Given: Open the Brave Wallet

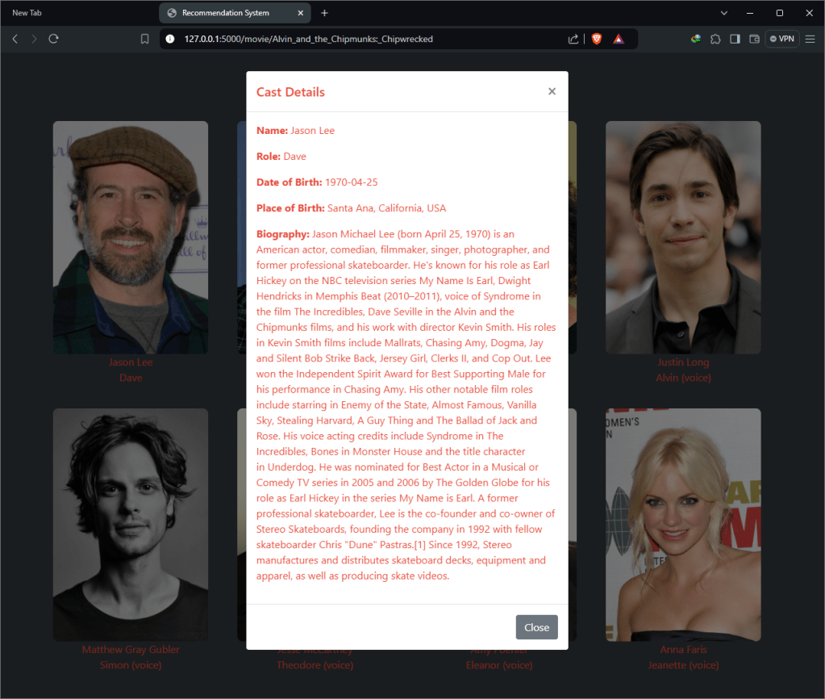Looking at the screenshot, I should pos(755,39).
